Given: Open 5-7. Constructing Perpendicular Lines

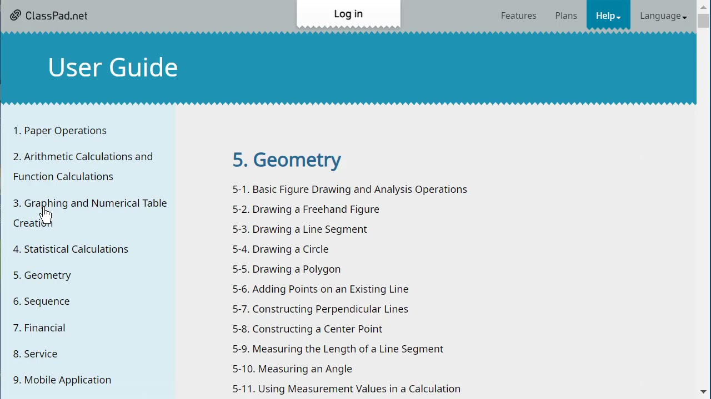Looking at the screenshot, I should (321, 309).
